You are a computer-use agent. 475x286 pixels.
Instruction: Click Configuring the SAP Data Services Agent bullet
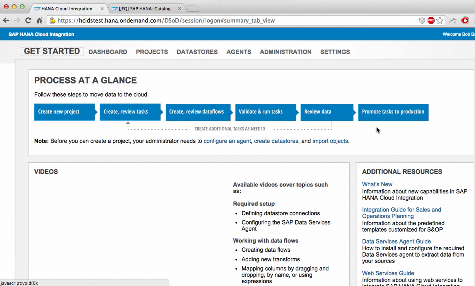(286, 226)
